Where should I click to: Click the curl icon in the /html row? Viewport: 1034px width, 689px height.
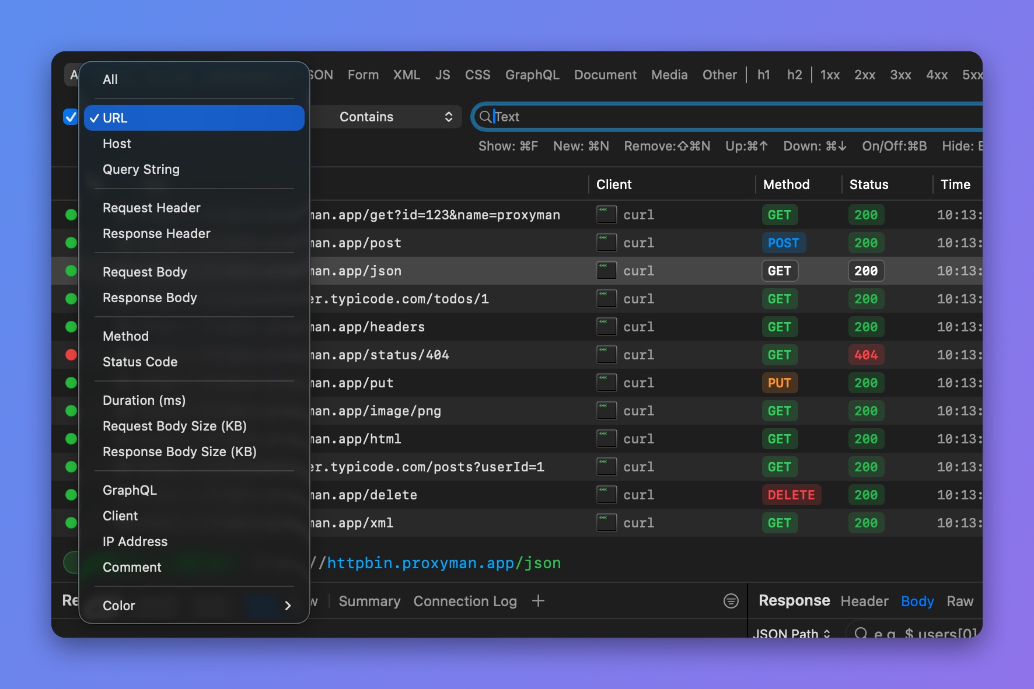point(606,439)
